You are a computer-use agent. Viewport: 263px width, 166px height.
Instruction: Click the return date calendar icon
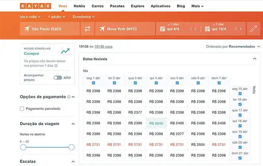207,29
